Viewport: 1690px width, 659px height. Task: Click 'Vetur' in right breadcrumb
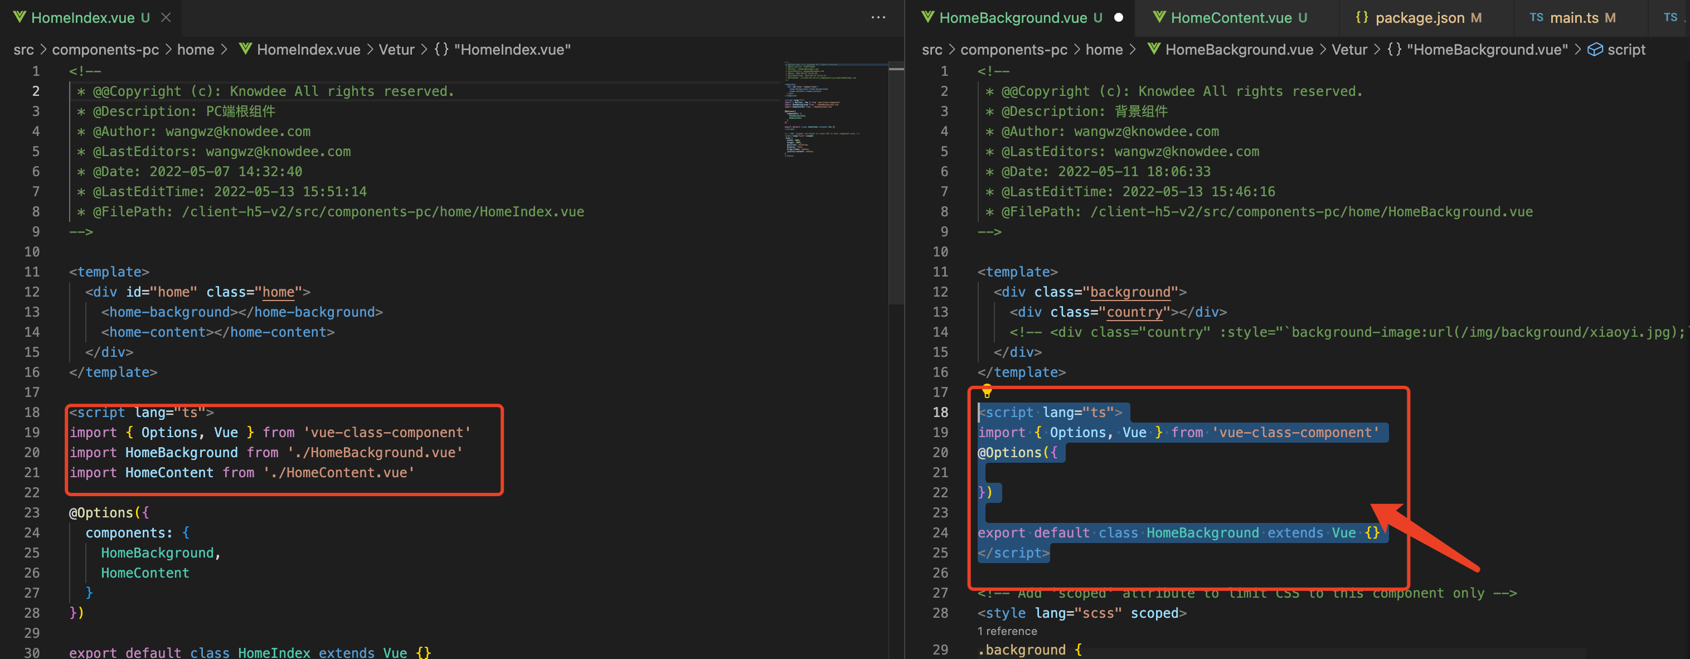coord(1349,50)
